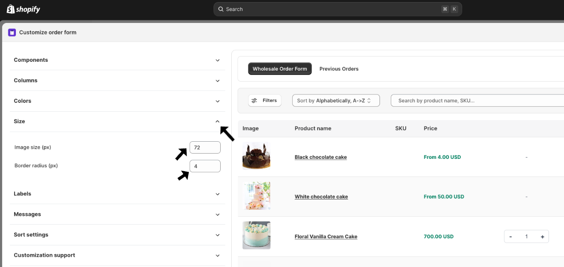Open the Sort by Alphabetically dropdown
Image resolution: width=564 pixels, height=267 pixels.
(x=336, y=101)
